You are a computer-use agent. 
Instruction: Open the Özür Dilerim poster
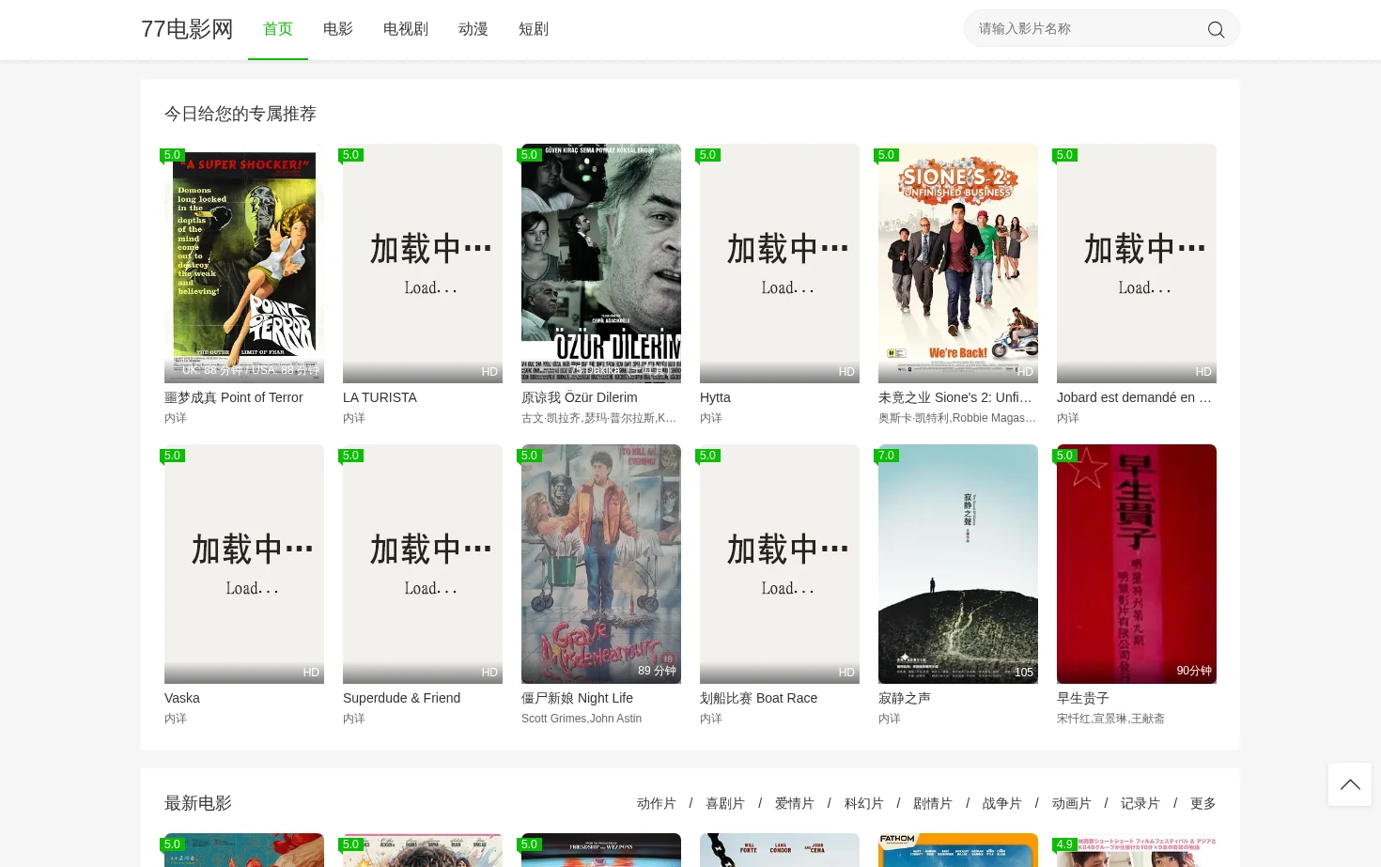click(x=601, y=263)
